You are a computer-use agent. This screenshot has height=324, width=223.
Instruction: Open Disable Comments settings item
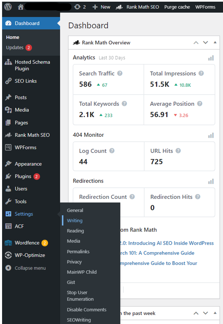[x=87, y=310]
